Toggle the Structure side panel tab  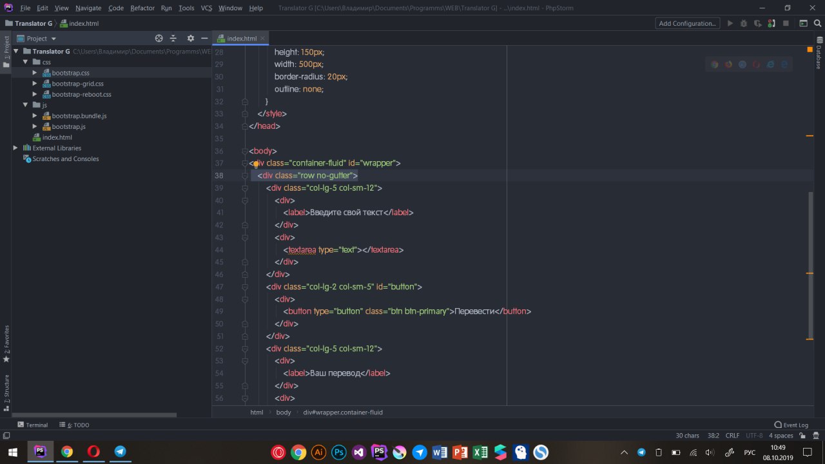(x=6, y=390)
